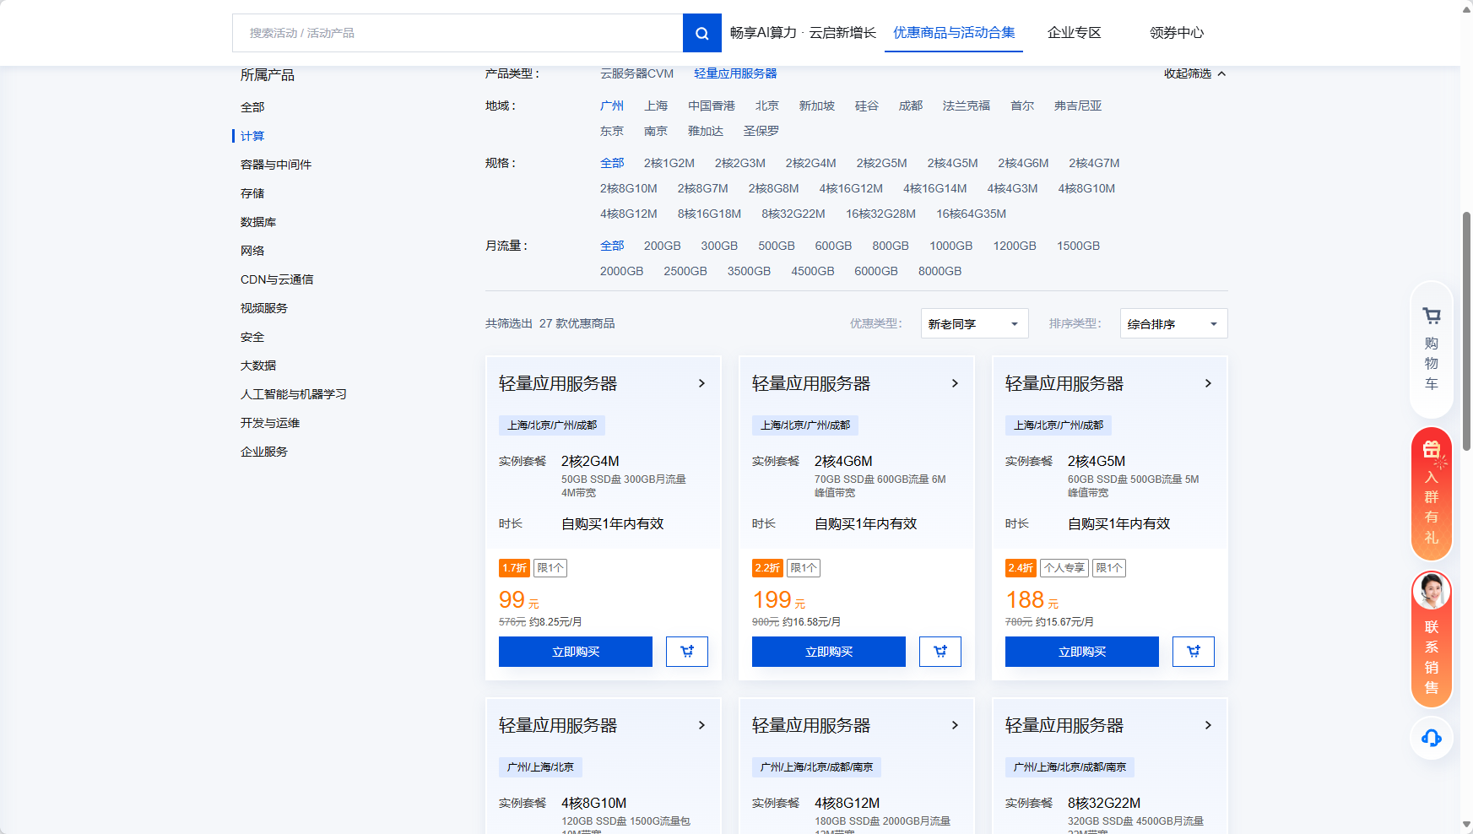
Task: Click the customer service headset icon
Action: tap(1430, 738)
